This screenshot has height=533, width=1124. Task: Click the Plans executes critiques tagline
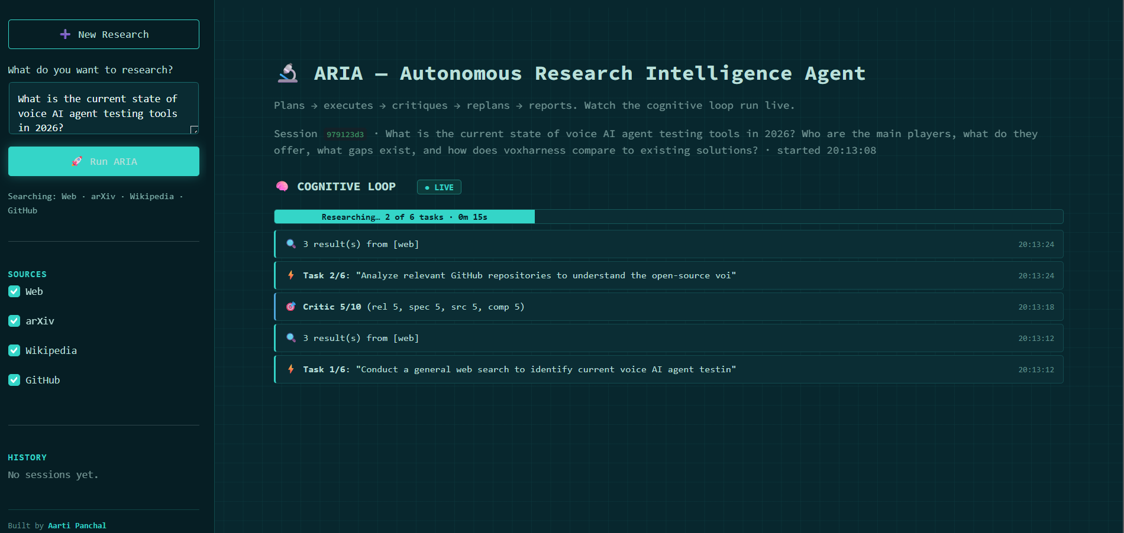point(534,105)
